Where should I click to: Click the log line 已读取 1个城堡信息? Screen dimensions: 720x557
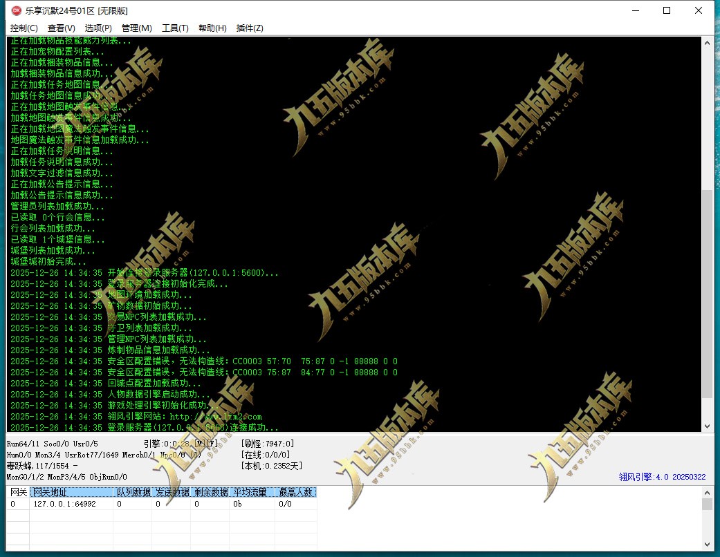(57, 240)
